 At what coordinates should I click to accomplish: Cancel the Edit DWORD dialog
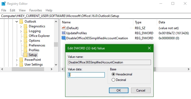click(x=141, y=91)
